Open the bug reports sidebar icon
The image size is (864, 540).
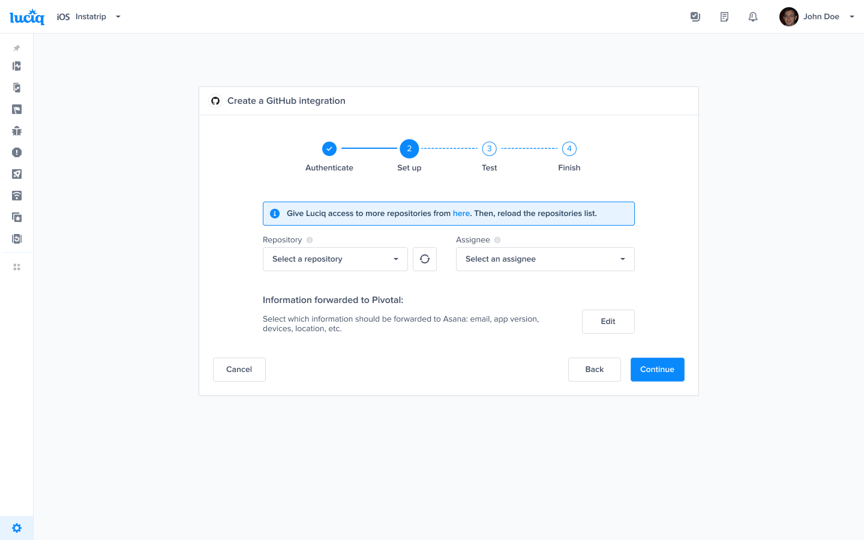pyautogui.click(x=16, y=131)
